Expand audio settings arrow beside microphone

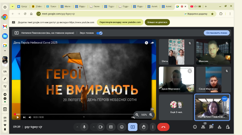tap(77, 127)
